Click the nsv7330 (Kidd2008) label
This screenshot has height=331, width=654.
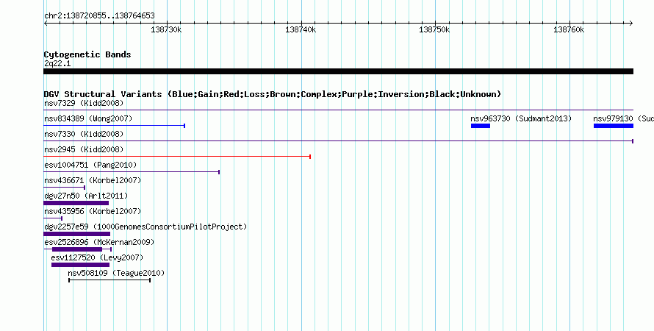(84, 134)
